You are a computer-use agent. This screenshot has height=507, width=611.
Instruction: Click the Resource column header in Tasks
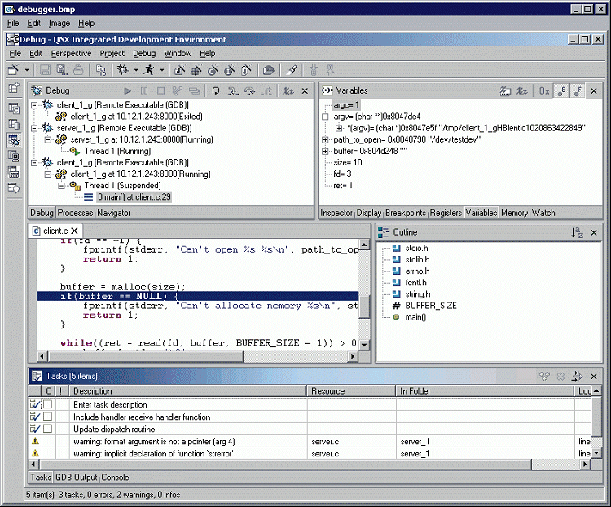point(351,390)
